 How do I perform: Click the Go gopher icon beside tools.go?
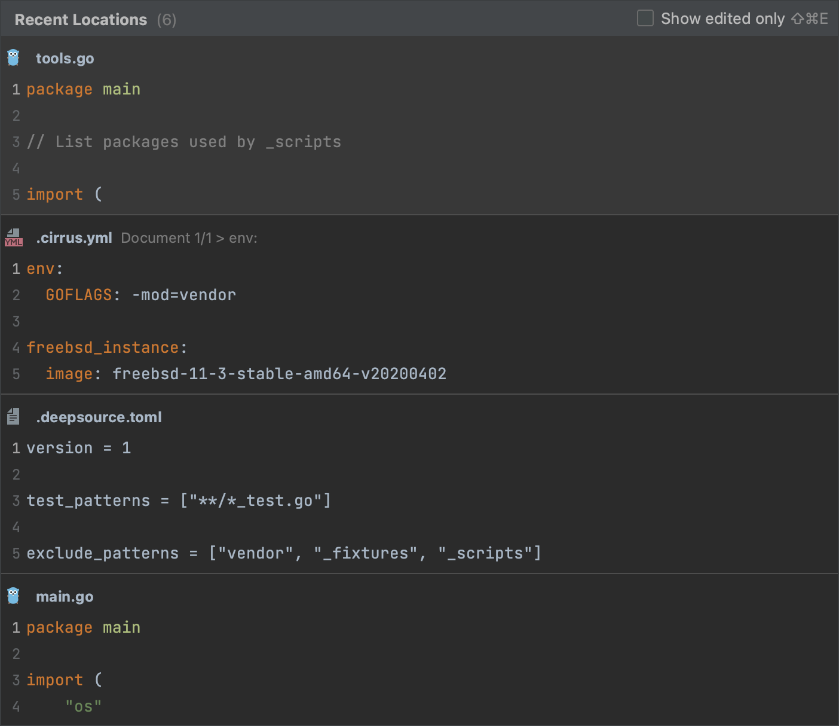pos(13,58)
